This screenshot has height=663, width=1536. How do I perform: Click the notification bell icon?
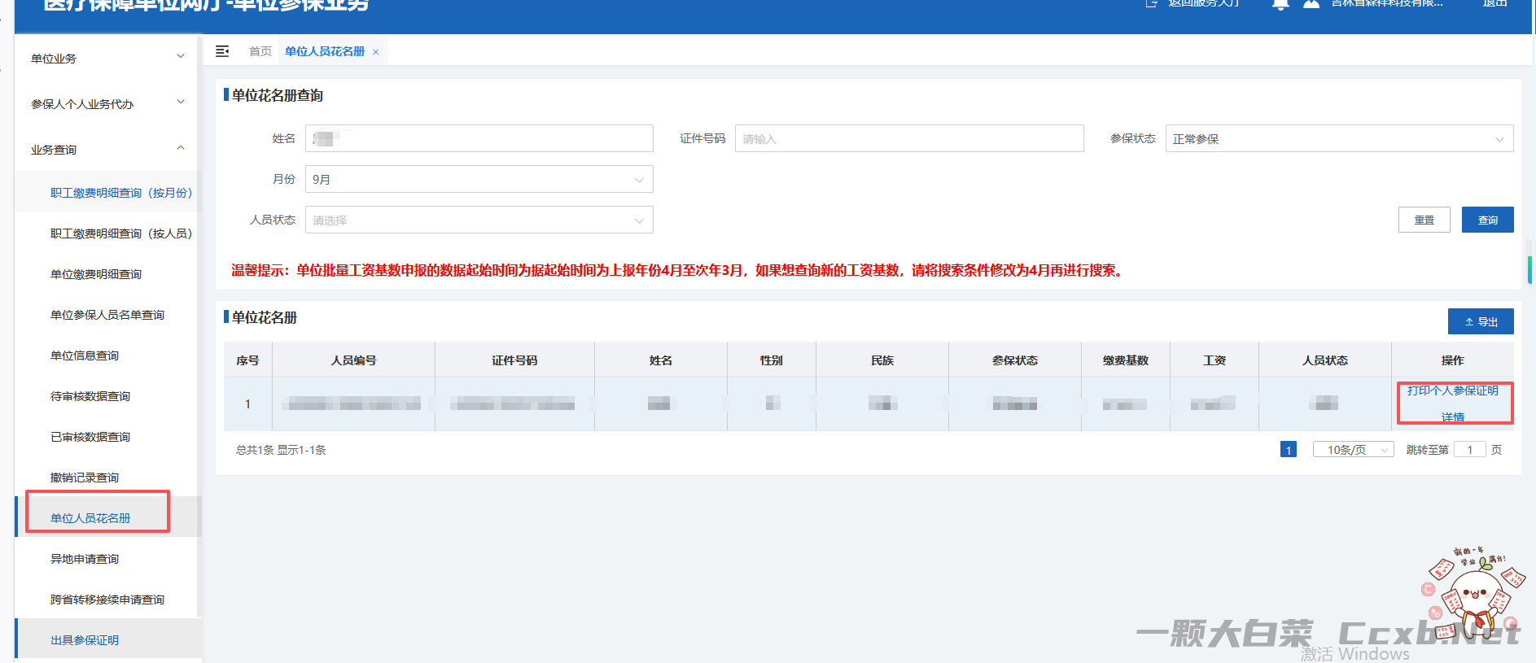coord(1280,4)
